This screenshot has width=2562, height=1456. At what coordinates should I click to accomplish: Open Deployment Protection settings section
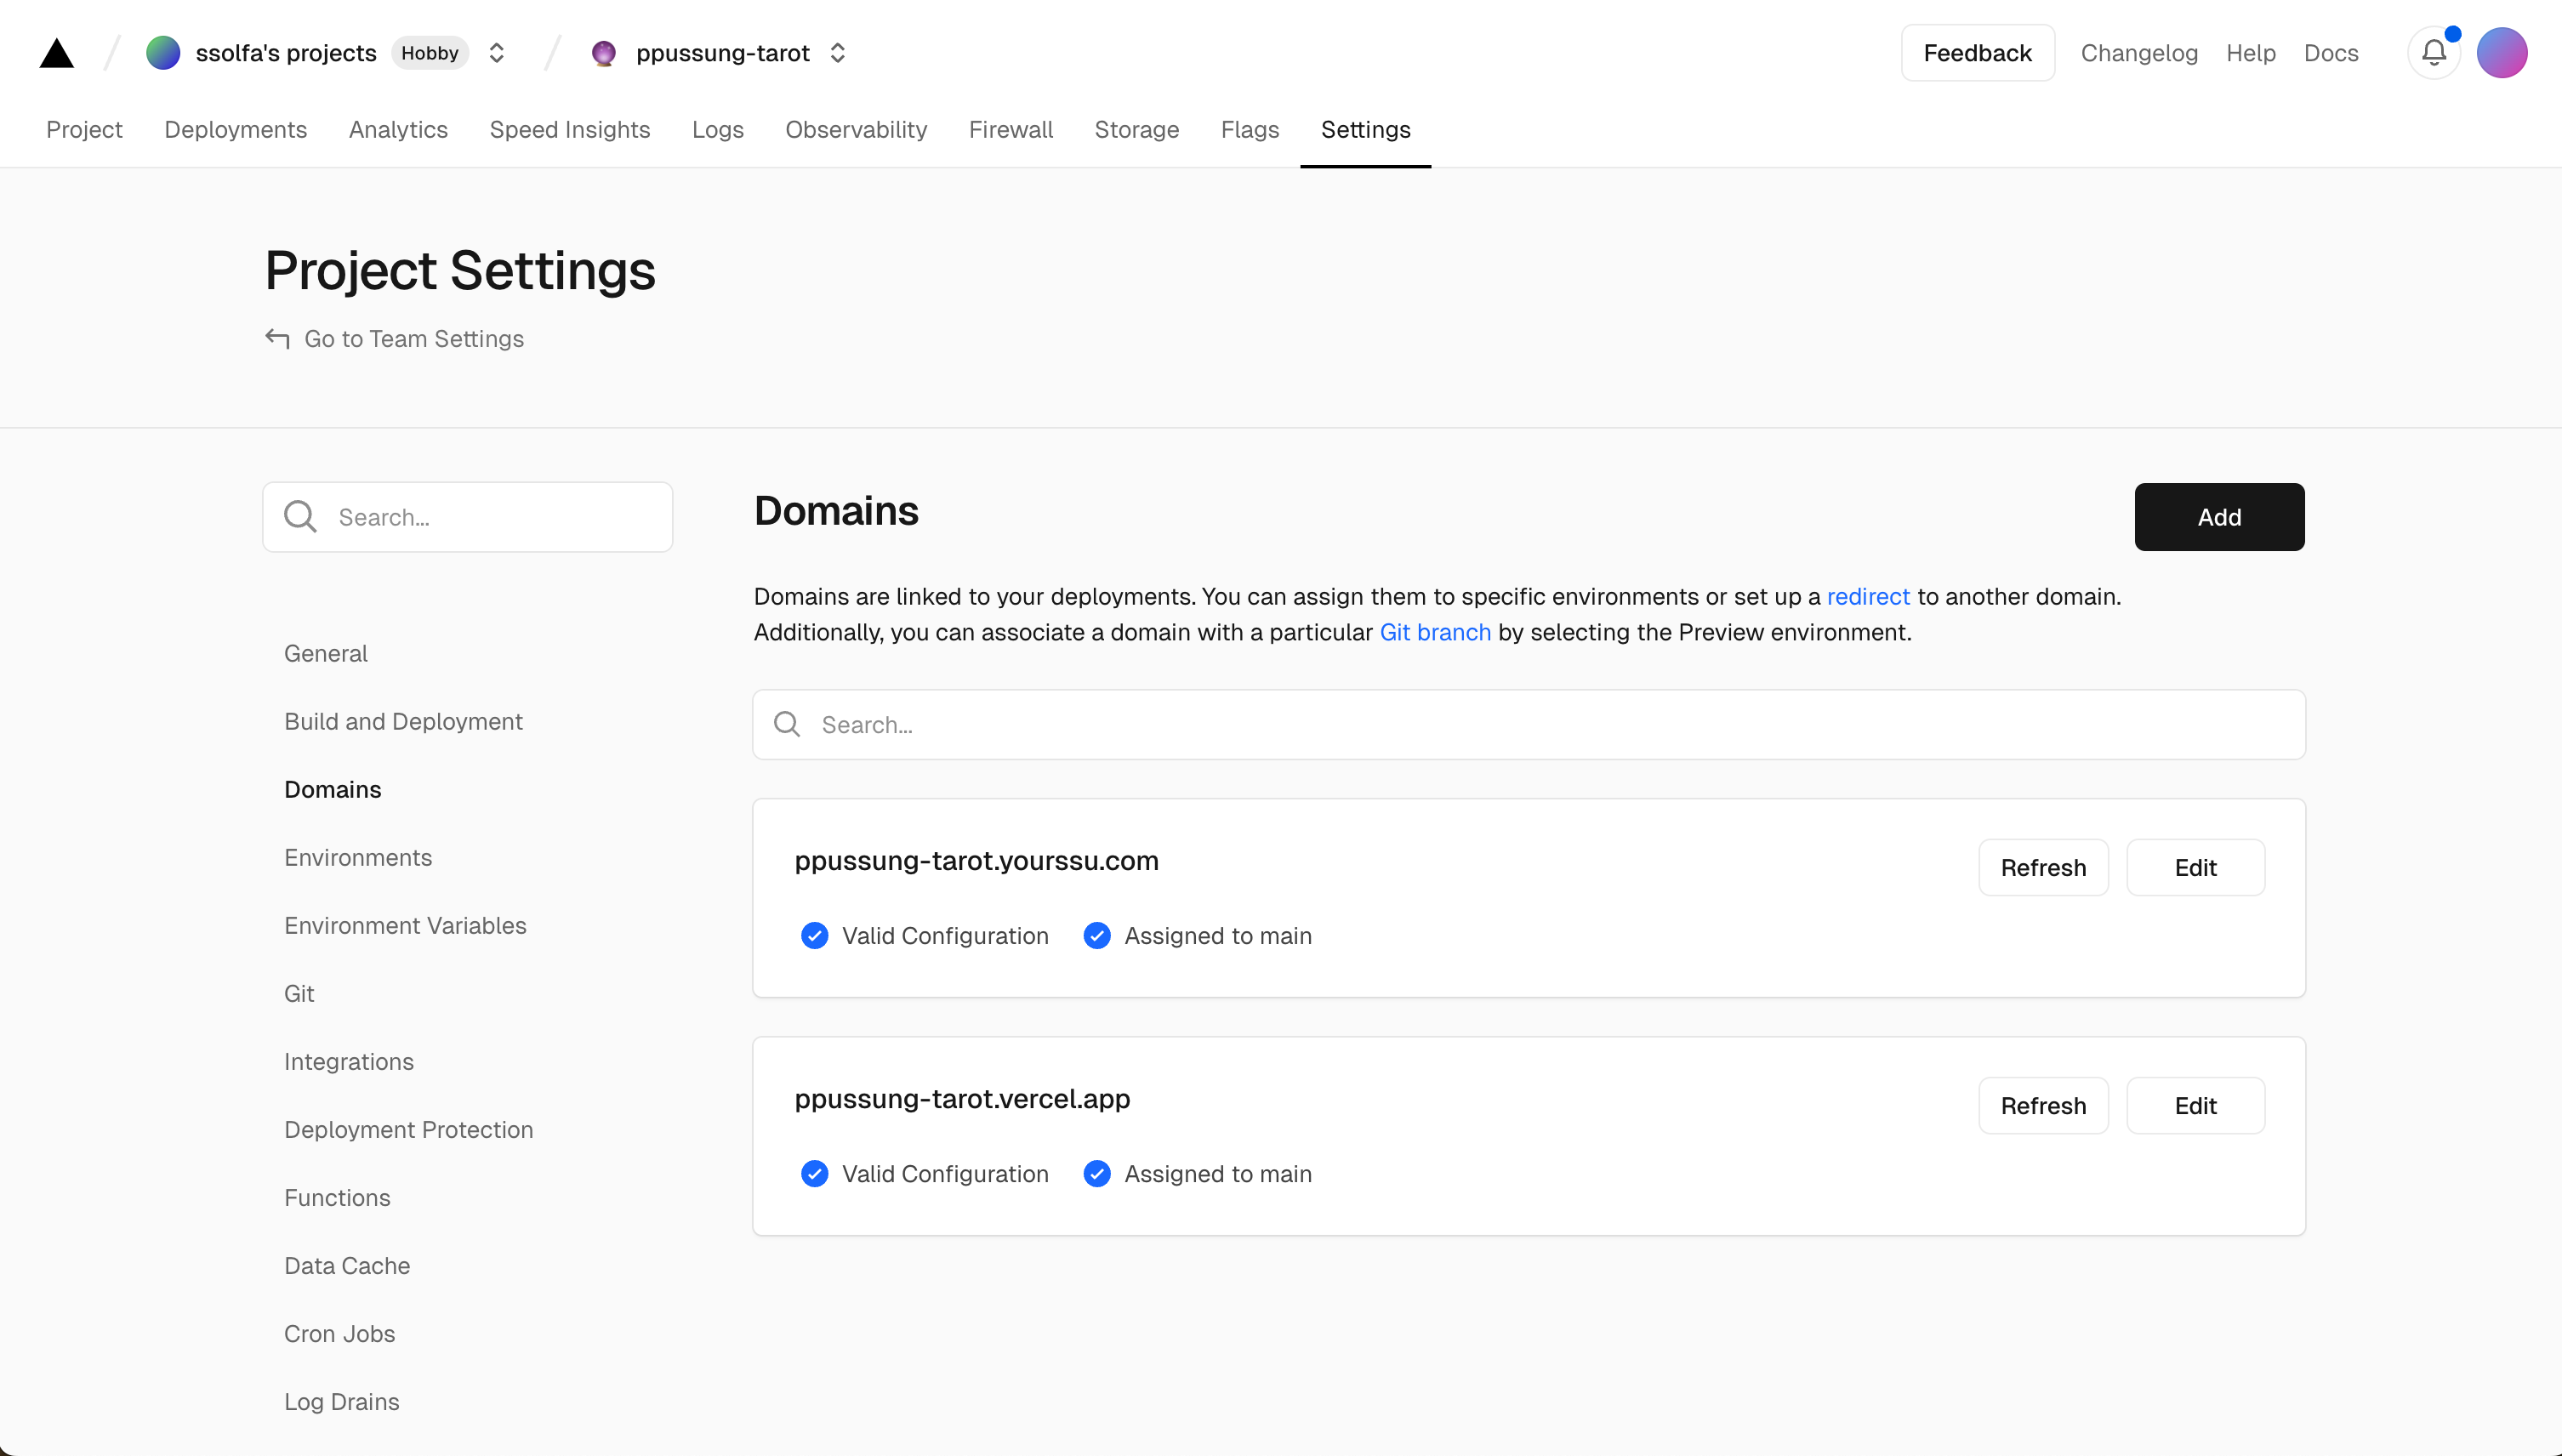(x=408, y=1130)
